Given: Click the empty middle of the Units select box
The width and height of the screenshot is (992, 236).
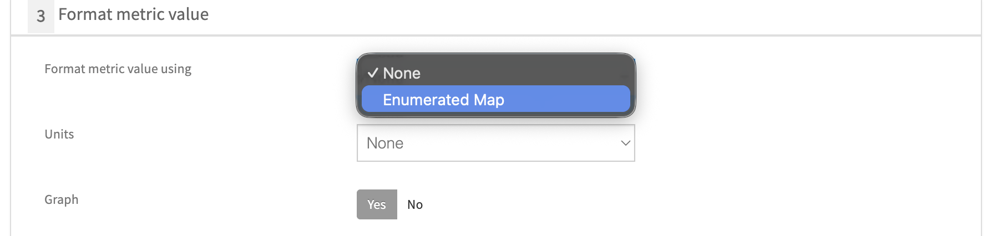Looking at the screenshot, I should point(499,143).
